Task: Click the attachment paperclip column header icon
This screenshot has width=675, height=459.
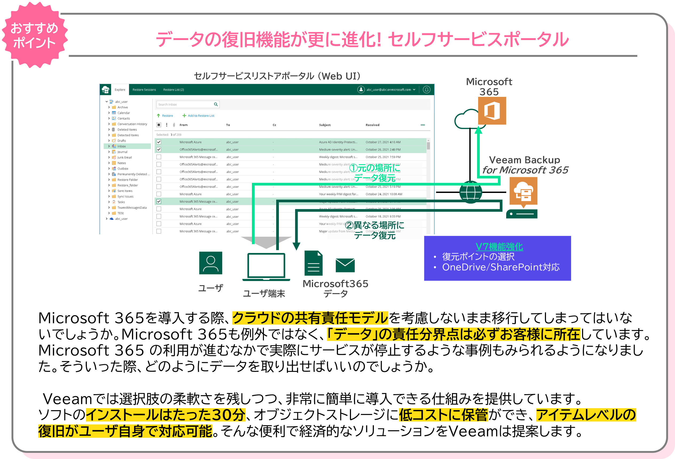Action: point(174,125)
